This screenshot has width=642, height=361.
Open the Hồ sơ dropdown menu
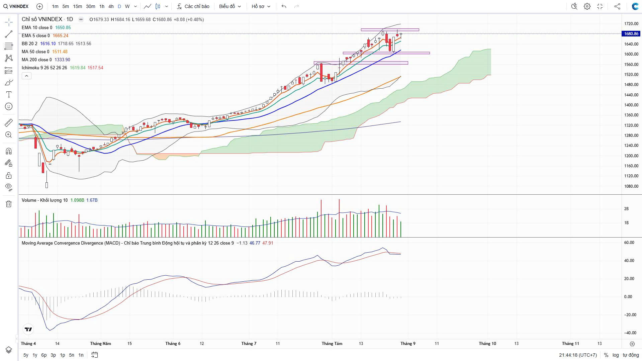[261, 6]
